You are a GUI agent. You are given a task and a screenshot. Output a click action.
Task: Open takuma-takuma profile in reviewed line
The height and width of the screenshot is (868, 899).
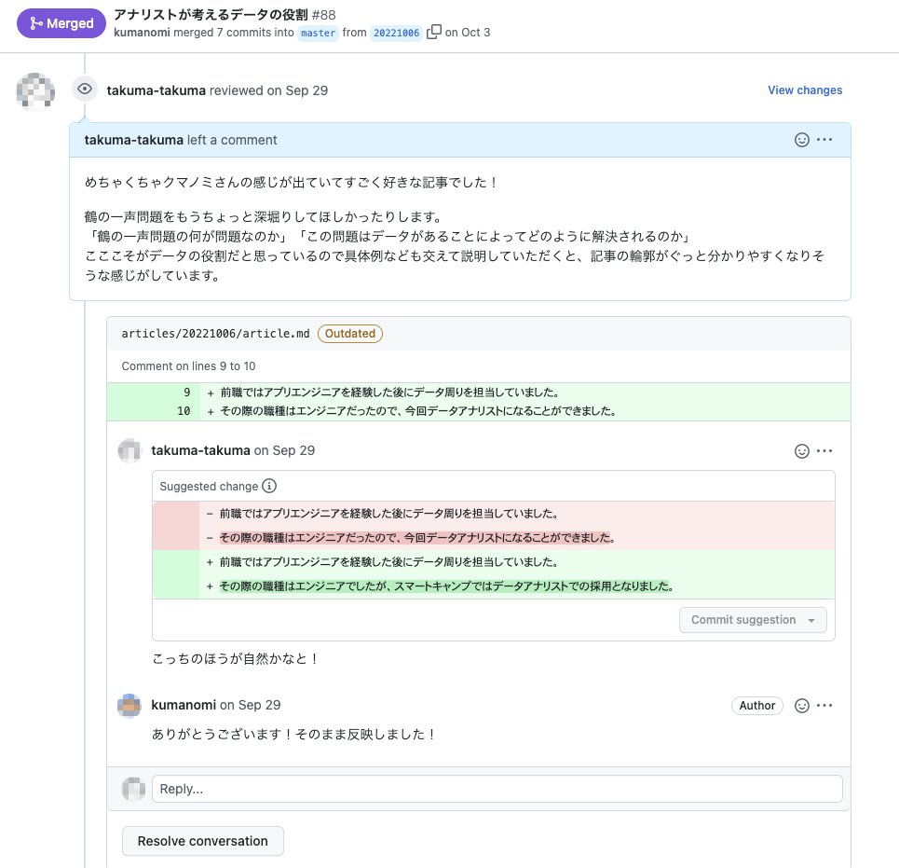pos(156,90)
